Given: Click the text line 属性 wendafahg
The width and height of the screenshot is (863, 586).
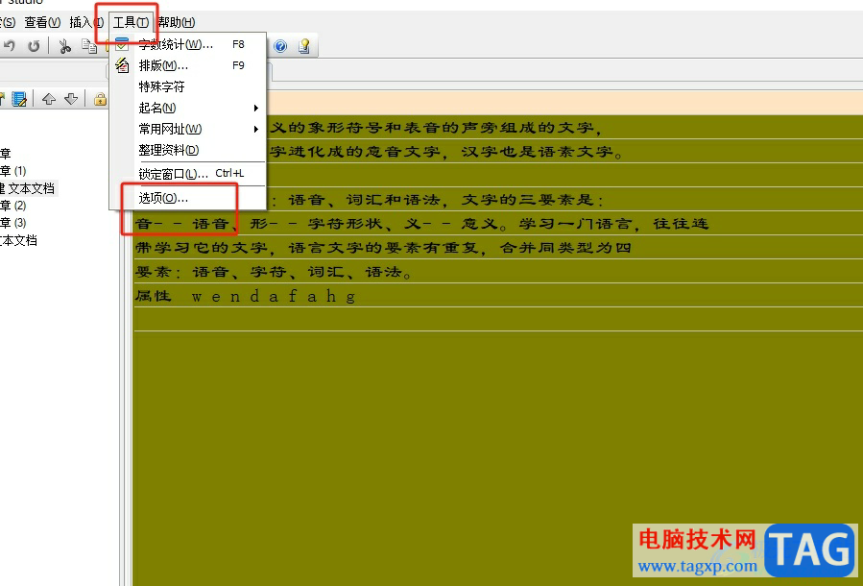Looking at the screenshot, I should [246, 296].
